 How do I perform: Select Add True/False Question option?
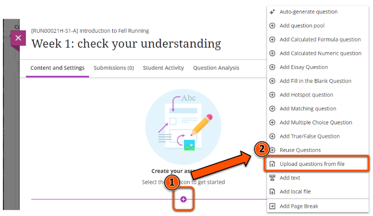(x=310, y=136)
